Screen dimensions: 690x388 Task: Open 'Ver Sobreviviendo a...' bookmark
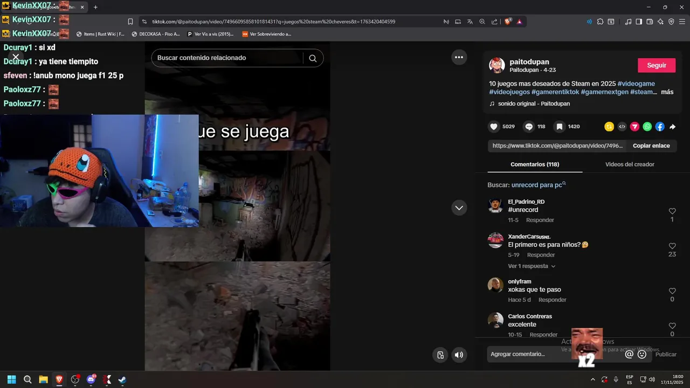click(x=267, y=34)
